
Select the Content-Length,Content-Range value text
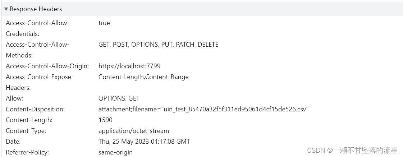(143, 77)
